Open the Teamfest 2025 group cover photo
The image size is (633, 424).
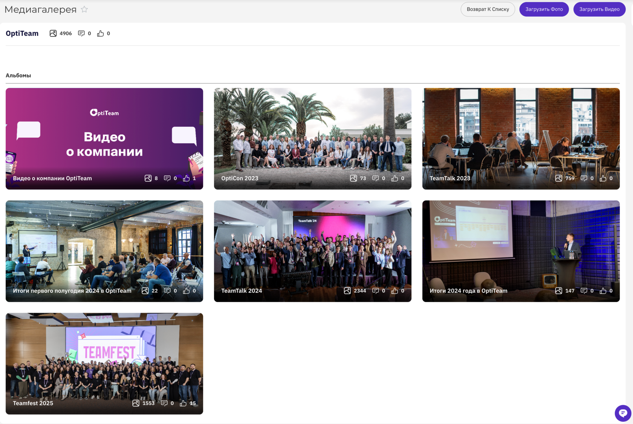point(104,364)
